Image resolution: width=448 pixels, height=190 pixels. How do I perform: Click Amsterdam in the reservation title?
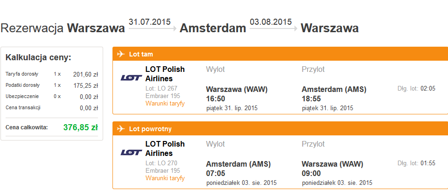[213, 28]
